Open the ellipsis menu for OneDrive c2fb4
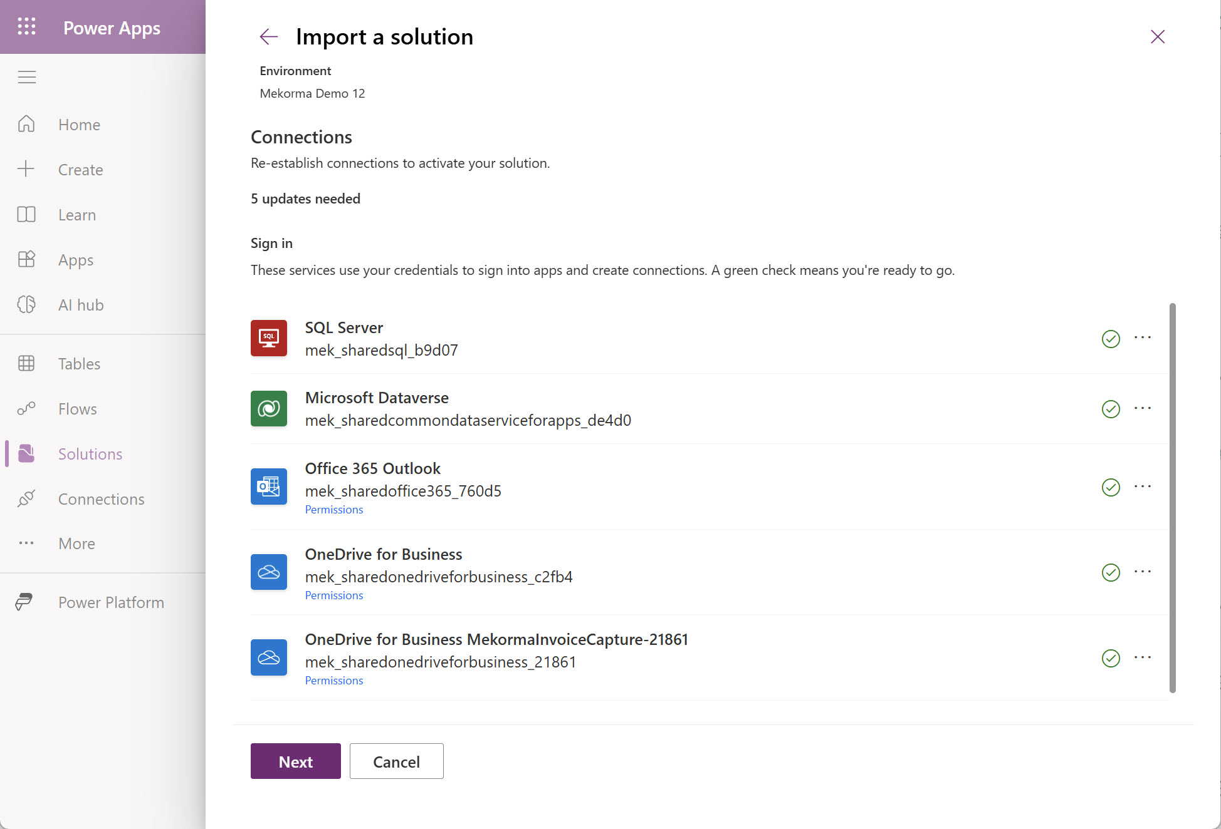 1143,571
